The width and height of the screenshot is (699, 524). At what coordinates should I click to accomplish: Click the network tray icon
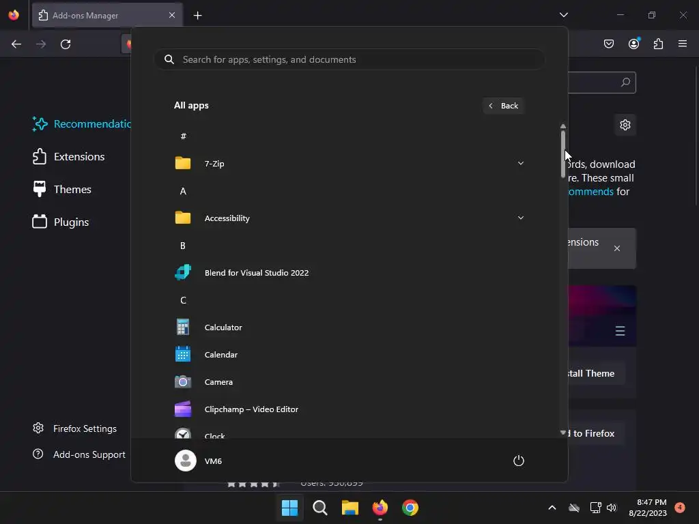(x=595, y=508)
